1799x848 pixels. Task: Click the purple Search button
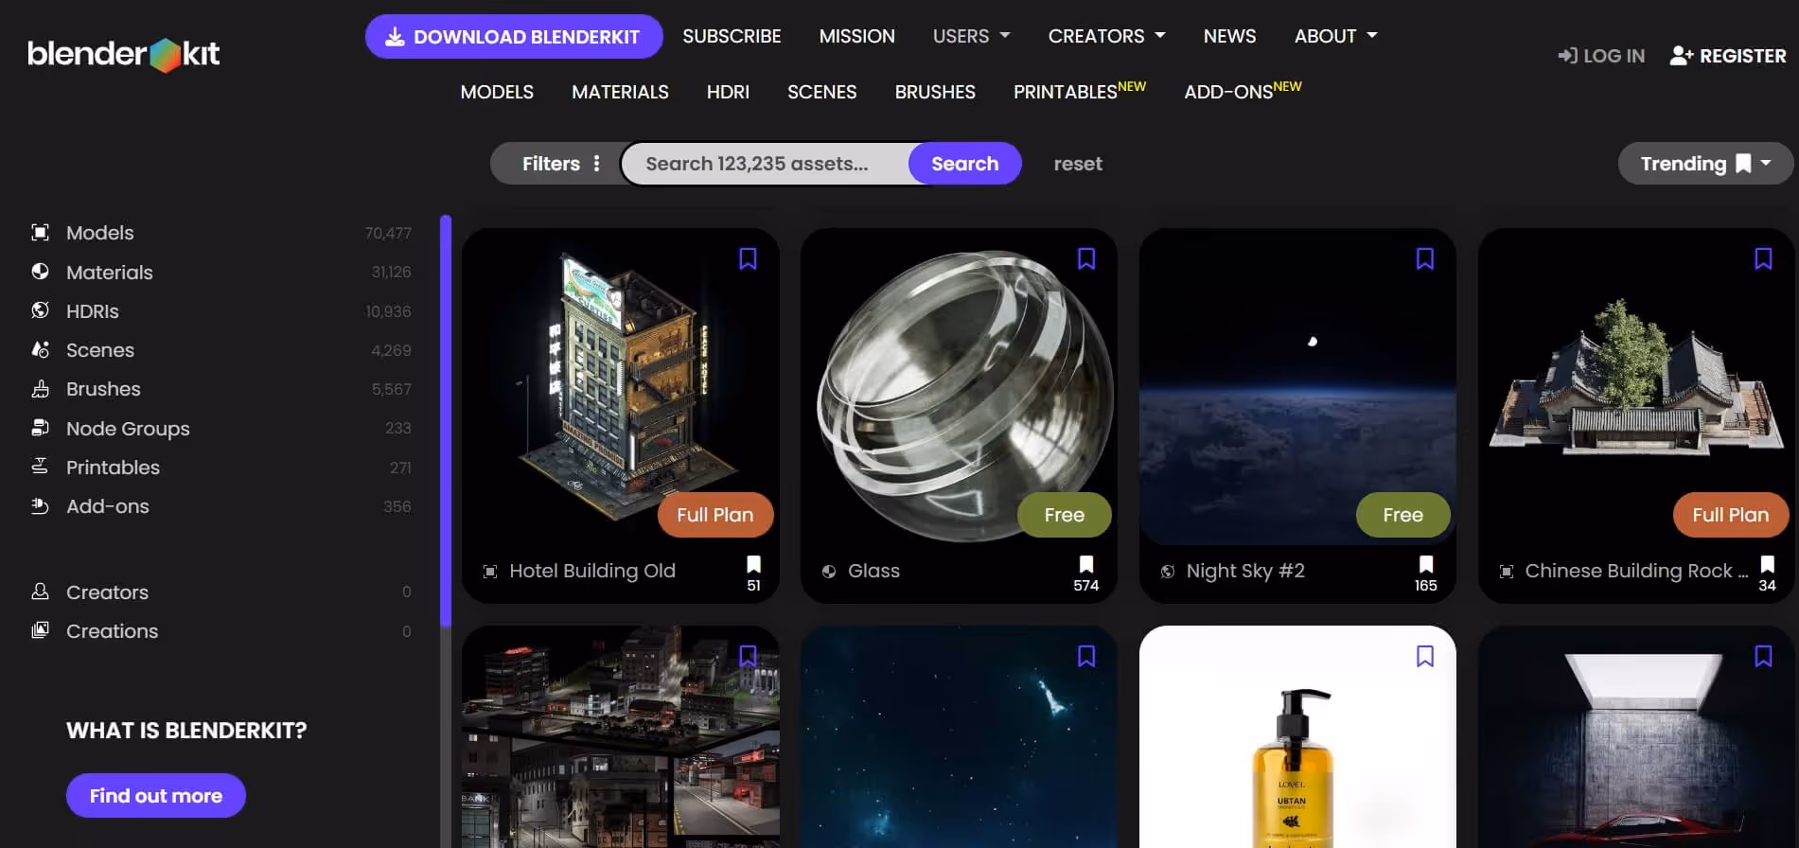964,164
